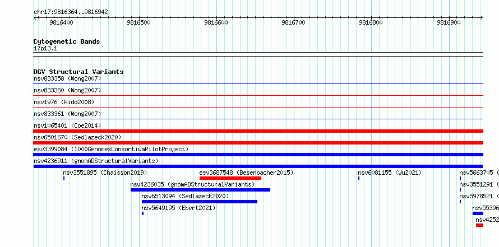The image size is (499, 247).
Task: Open nsv4236035 gnomADStructuralVariants label
Action: tap(192, 184)
